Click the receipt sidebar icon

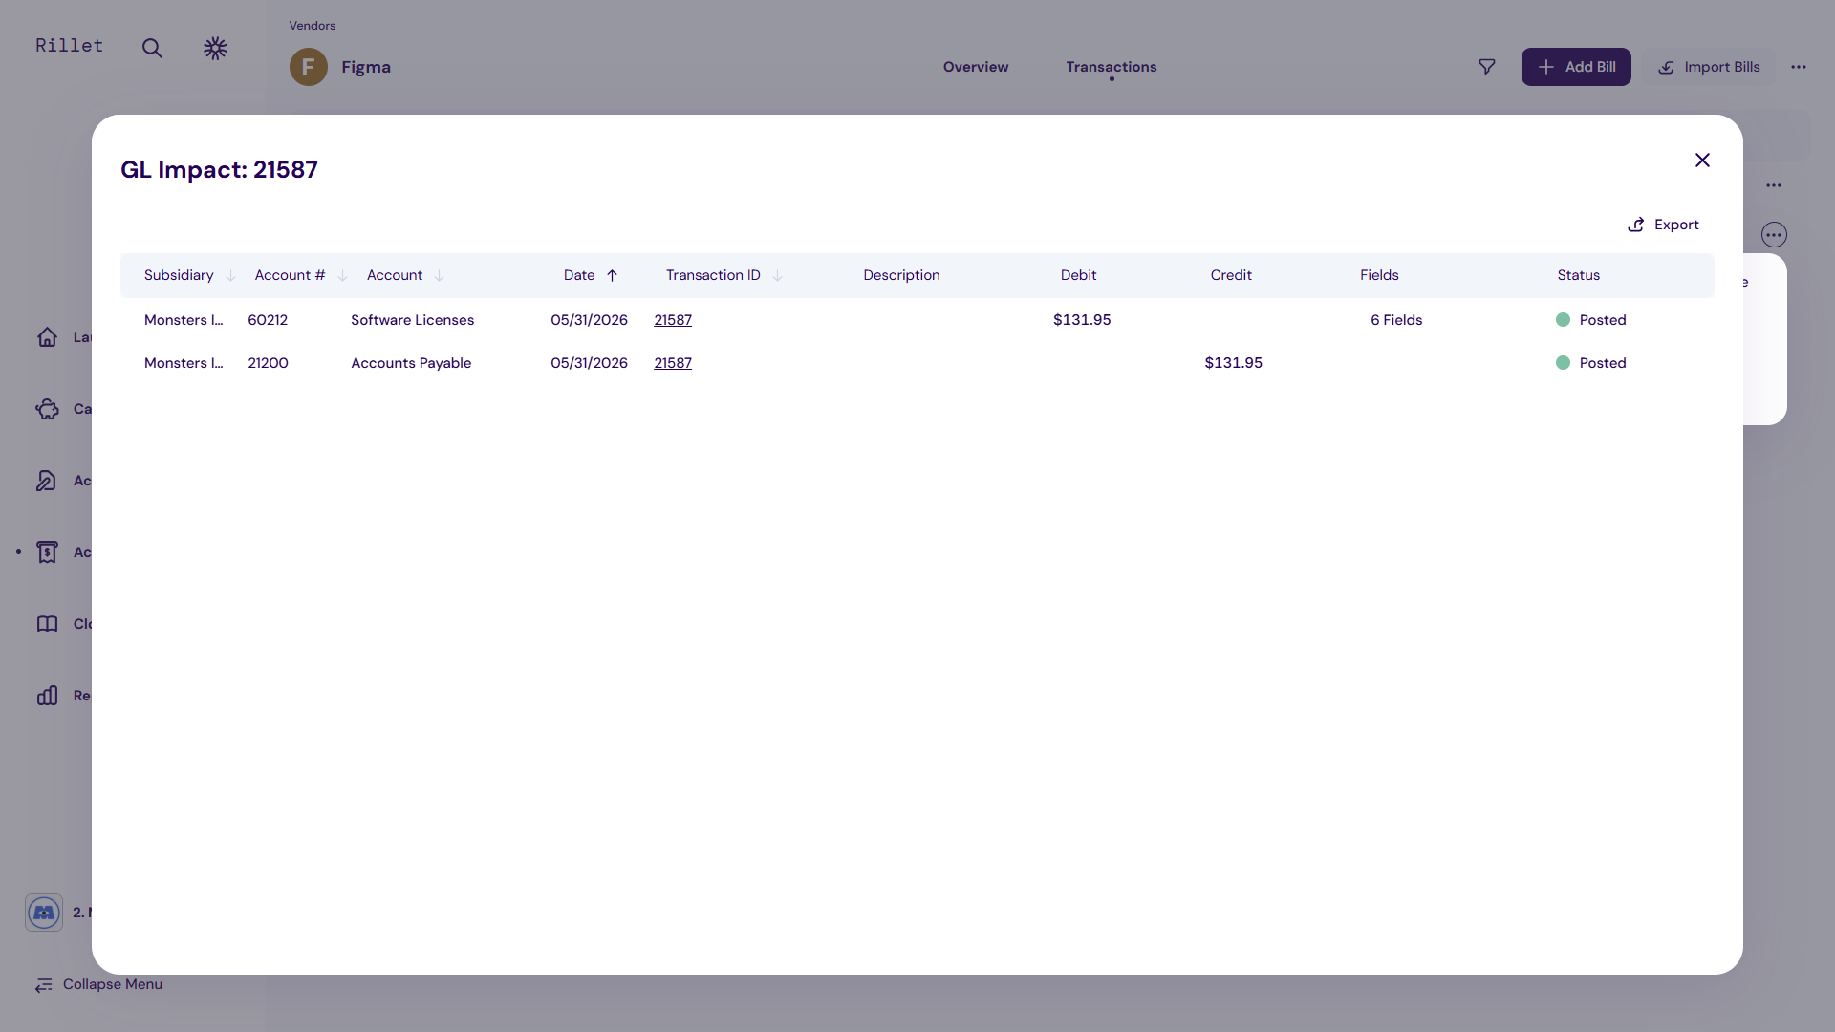click(47, 552)
